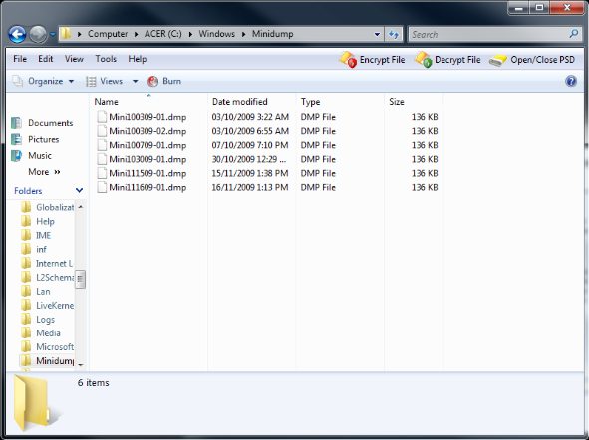Click the address bar folder icon

click(x=66, y=34)
